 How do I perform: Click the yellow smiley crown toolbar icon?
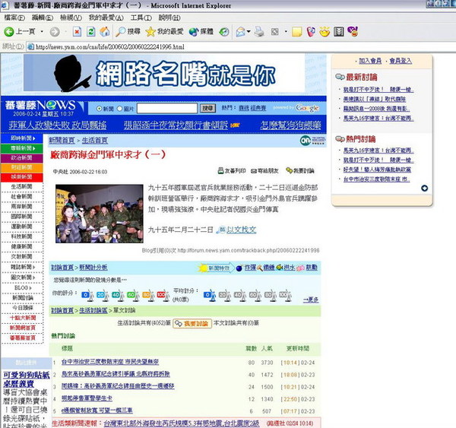325,32
